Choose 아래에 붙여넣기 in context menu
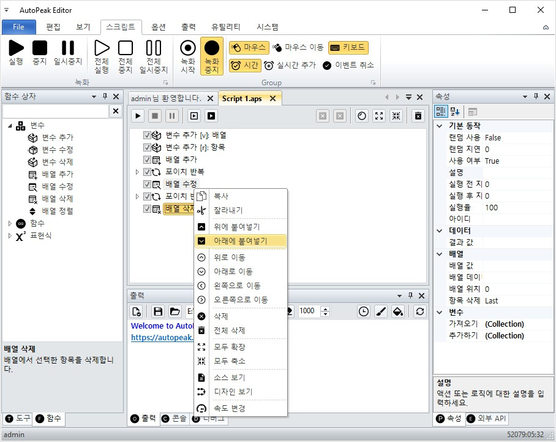 point(241,241)
